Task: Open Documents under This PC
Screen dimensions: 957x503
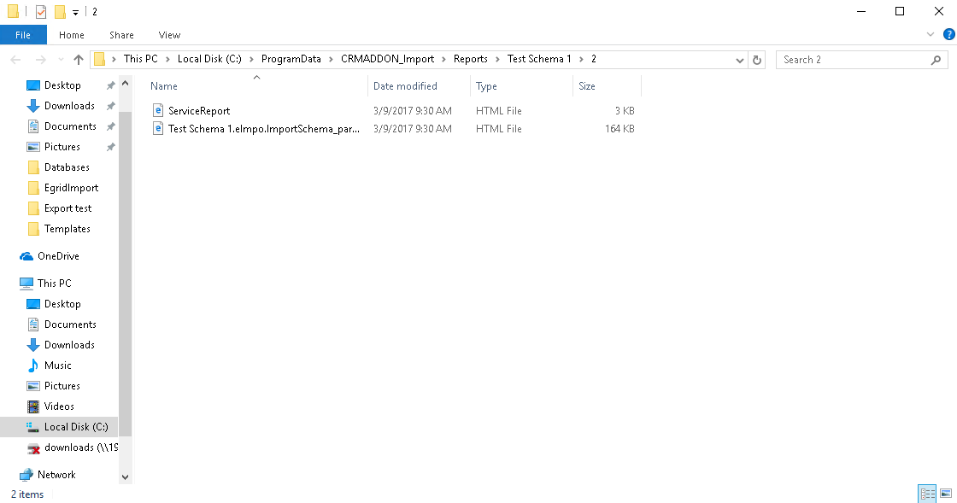Action: click(70, 325)
